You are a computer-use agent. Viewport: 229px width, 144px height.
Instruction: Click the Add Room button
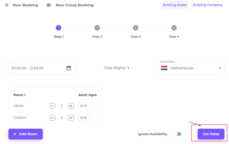point(26,134)
